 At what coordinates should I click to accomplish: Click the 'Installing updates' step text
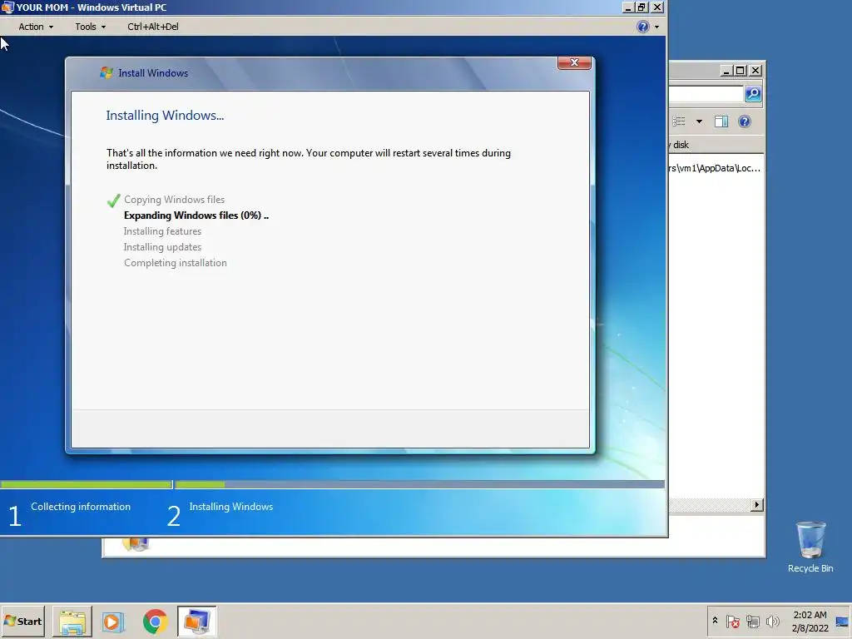pos(162,246)
